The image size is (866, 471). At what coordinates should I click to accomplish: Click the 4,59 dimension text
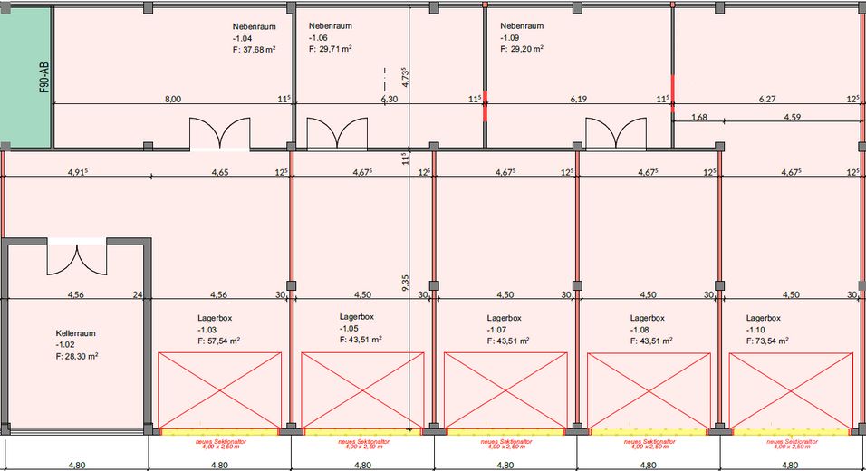point(792,117)
